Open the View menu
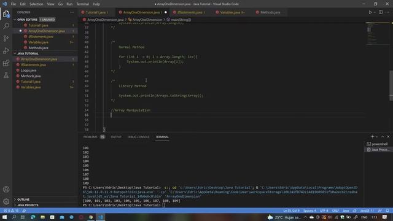Image resolution: width=393 pixels, height=221 pixels. [x=50, y=4]
